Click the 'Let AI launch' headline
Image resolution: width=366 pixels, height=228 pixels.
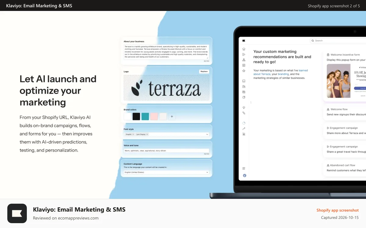58,91
